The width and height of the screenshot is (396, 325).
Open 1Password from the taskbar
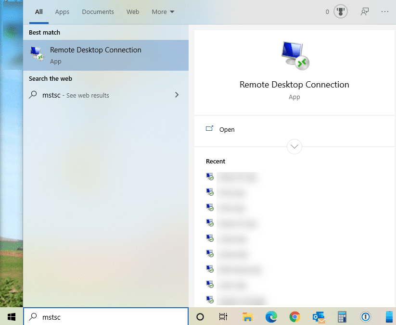pos(365,317)
